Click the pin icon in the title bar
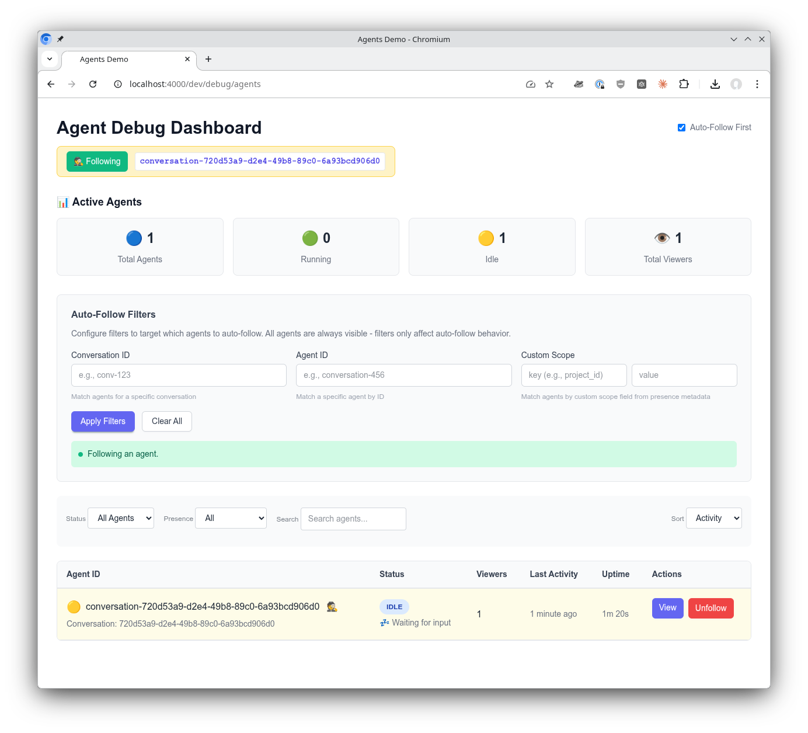 tap(60, 39)
